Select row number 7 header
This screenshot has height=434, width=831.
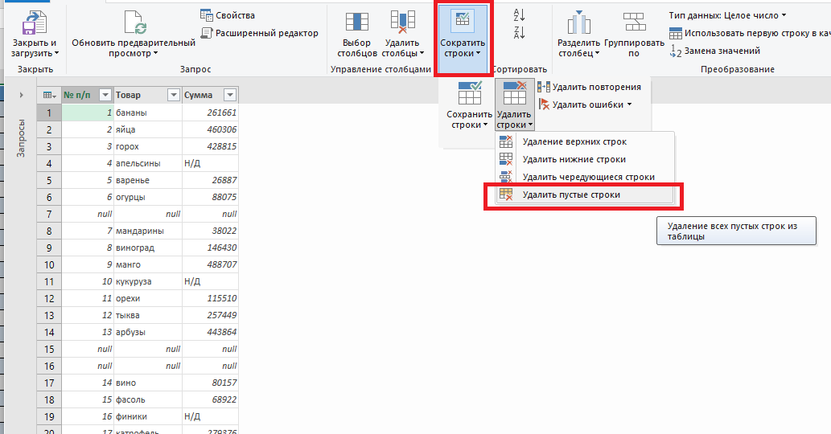pyautogui.click(x=49, y=215)
